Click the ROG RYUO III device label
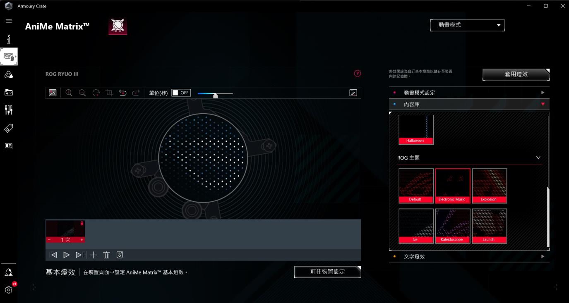This screenshot has width=569, height=303. [x=62, y=74]
